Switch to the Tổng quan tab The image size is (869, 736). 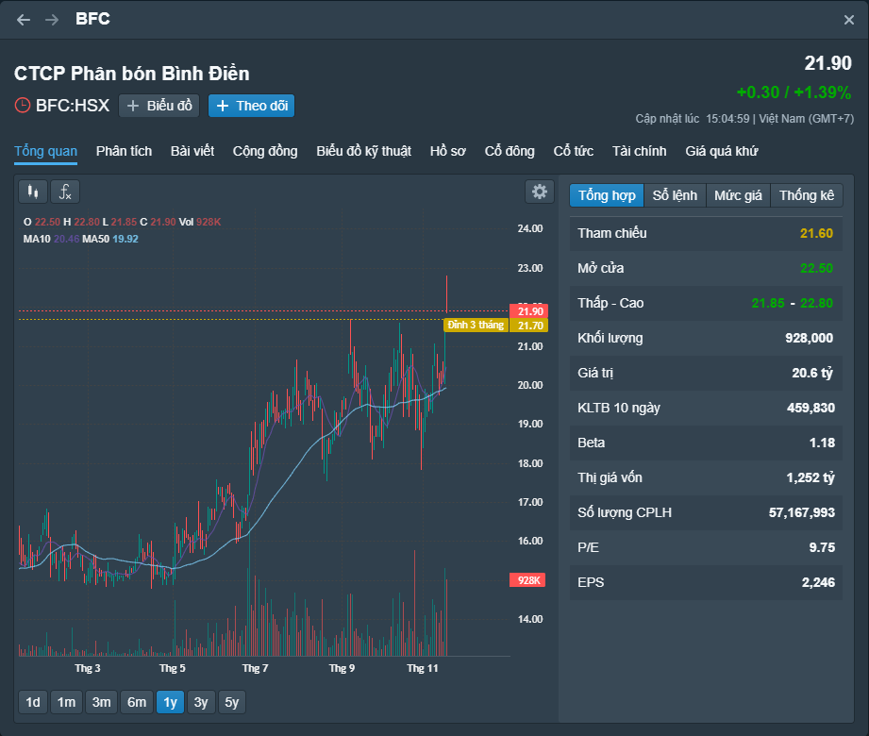coord(45,151)
